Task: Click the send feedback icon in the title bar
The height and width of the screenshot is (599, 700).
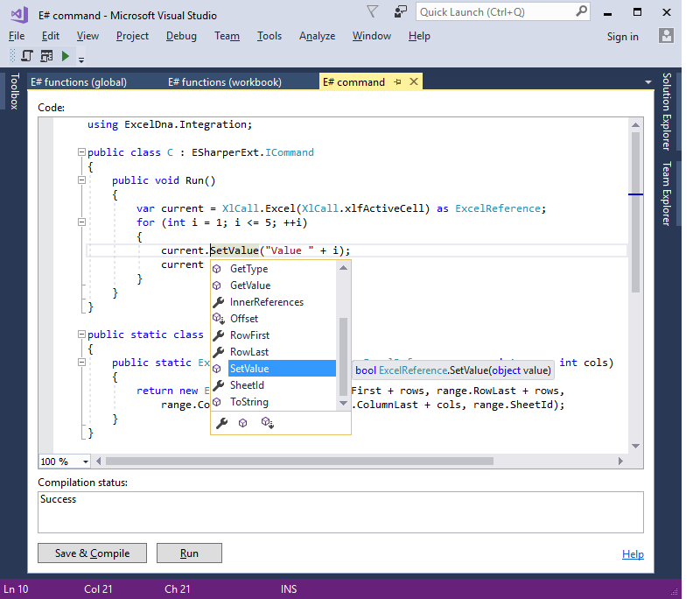Action: tap(400, 12)
